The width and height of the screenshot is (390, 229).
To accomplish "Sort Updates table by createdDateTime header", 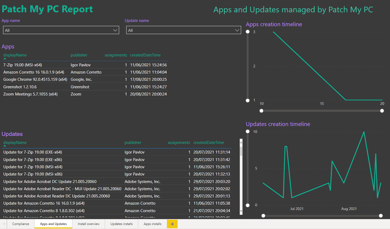I will (209, 143).
